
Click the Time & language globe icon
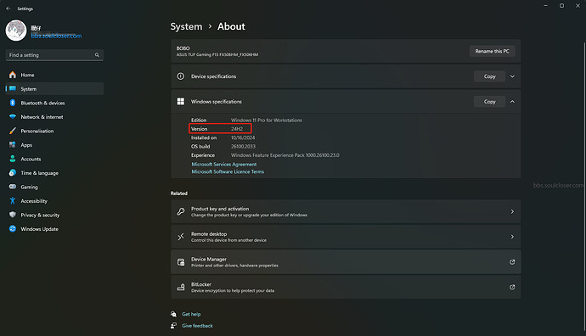13,173
